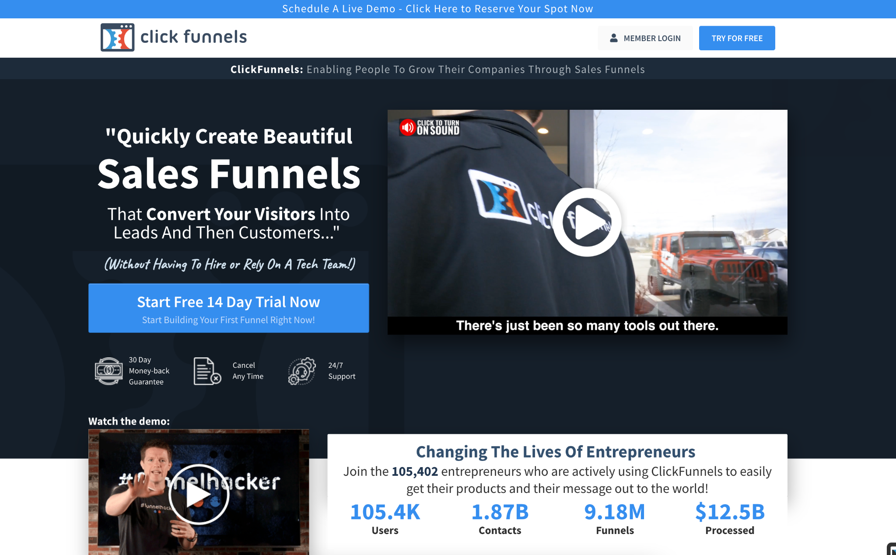Click the Changing The Lives Of Entrepreneurs heading

pos(555,451)
